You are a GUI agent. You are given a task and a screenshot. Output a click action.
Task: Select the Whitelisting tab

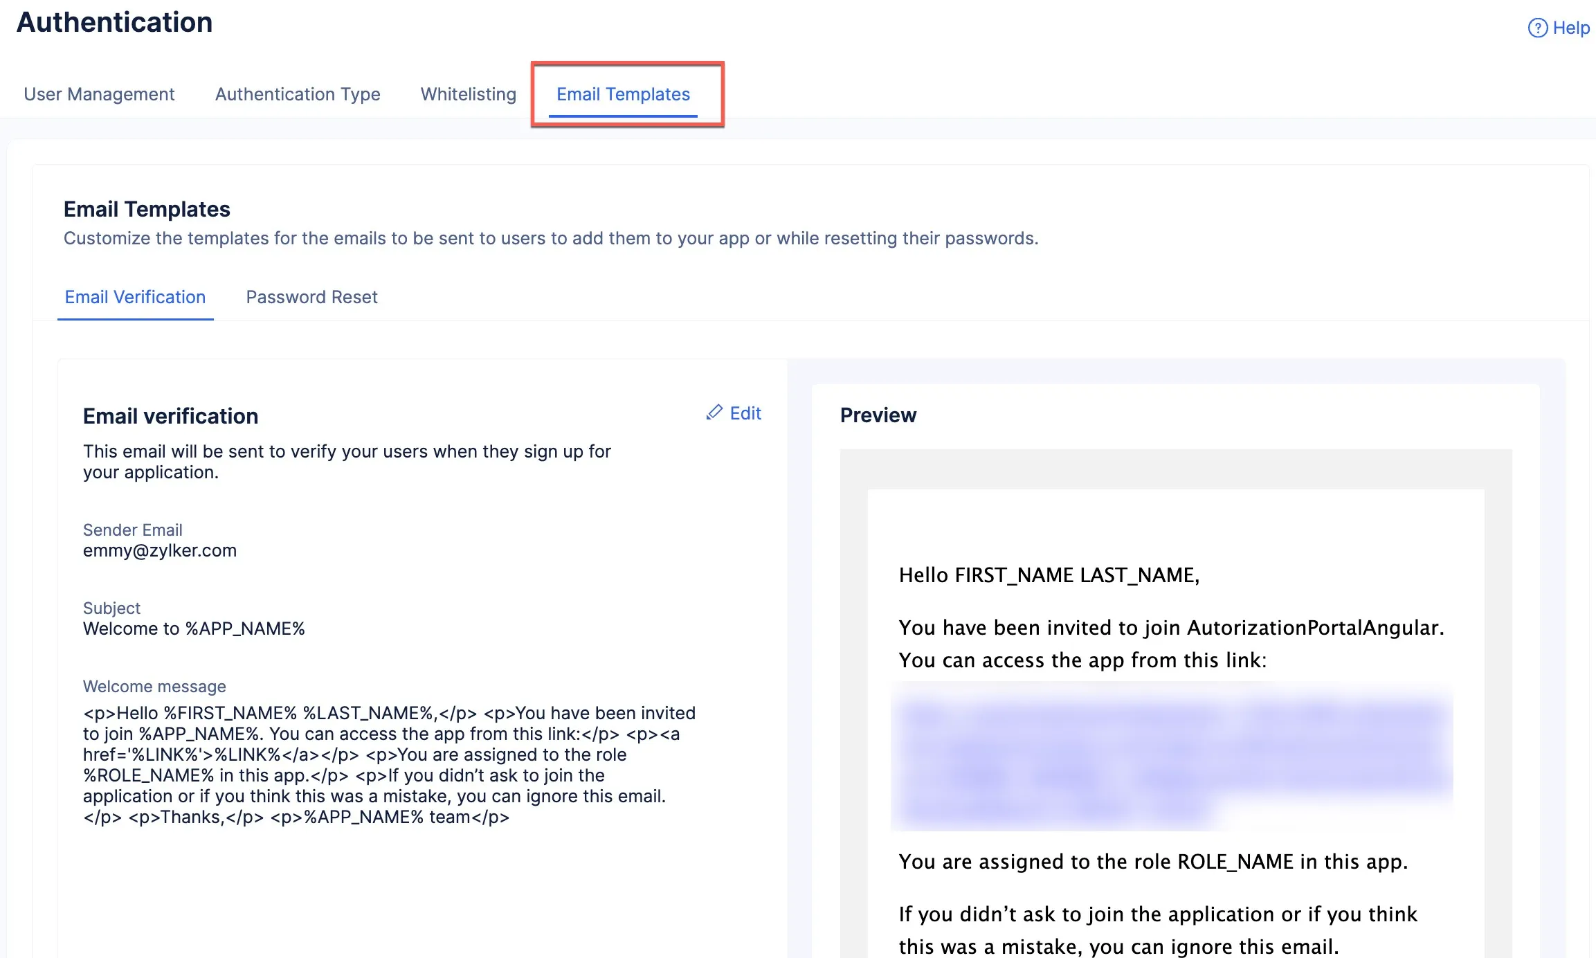pyautogui.click(x=469, y=94)
